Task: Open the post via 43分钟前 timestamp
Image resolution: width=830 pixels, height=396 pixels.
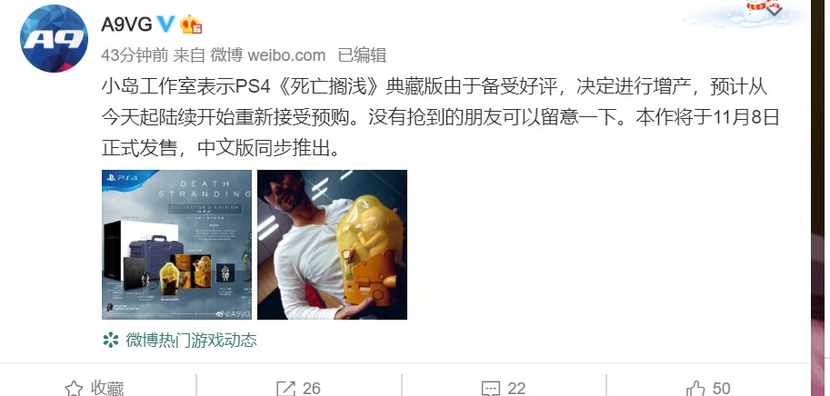Action: [135, 55]
